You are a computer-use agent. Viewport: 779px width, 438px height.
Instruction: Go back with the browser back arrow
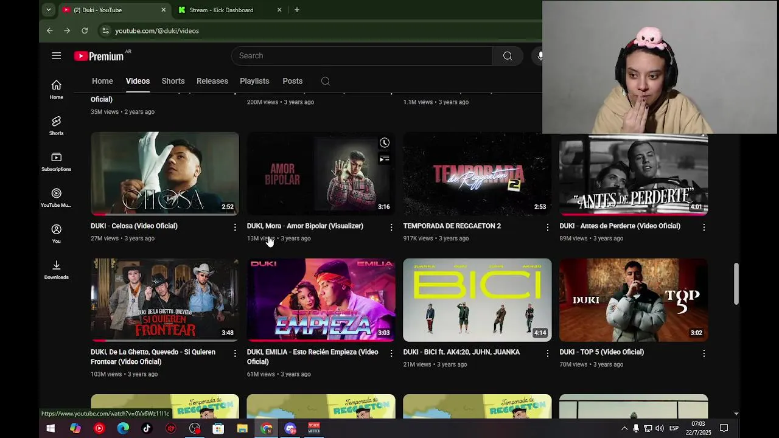pyautogui.click(x=50, y=30)
